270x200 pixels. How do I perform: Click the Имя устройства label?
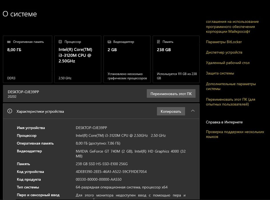[x=31, y=128]
